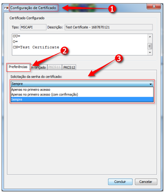
Task: Open the PKCS12 tab
Action: pos(69,67)
